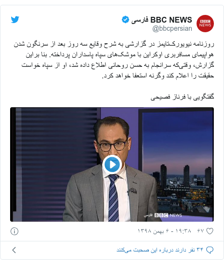Open the @bbcpersian handle link
This screenshot has width=224, height=264.
[172, 28]
